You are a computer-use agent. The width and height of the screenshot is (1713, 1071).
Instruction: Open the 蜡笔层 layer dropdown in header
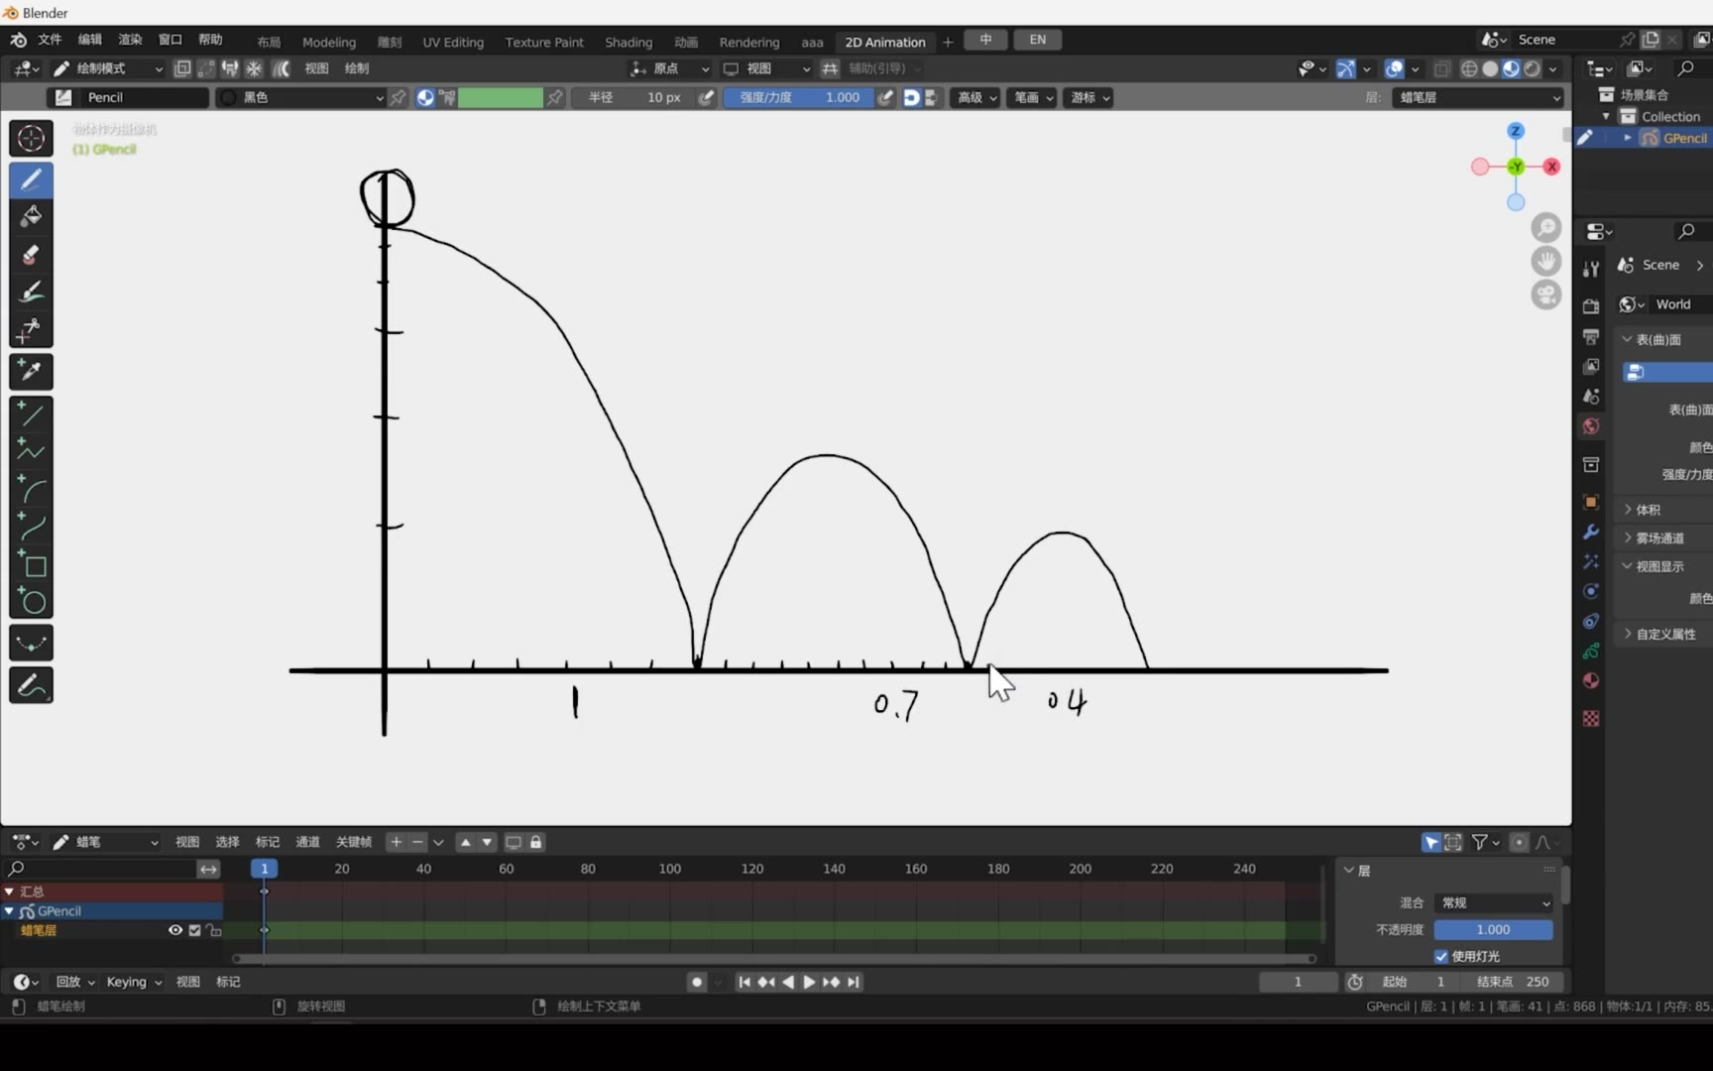click(1479, 97)
